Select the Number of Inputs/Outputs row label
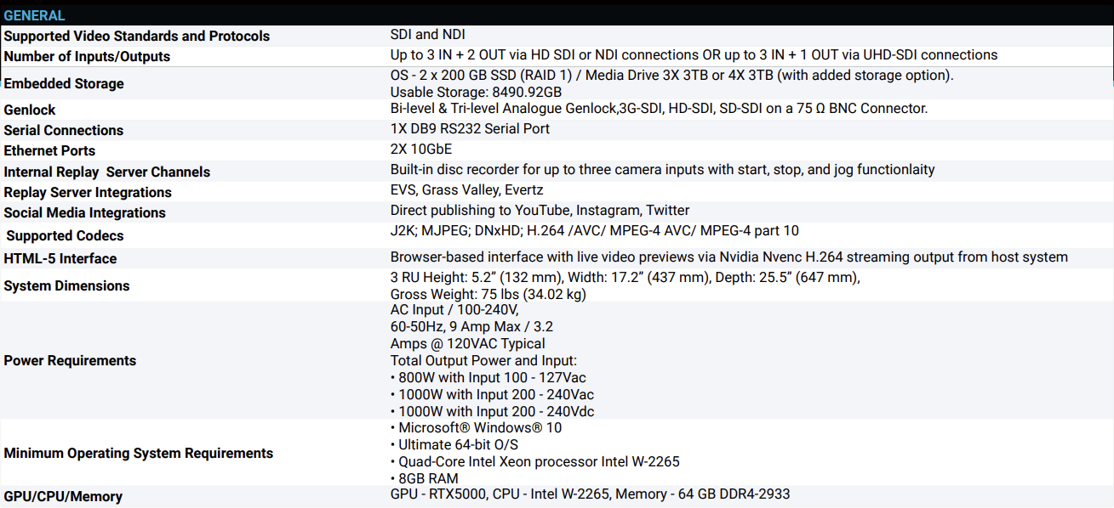The height and width of the screenshot is (508, 1114). tap(87, 56)
